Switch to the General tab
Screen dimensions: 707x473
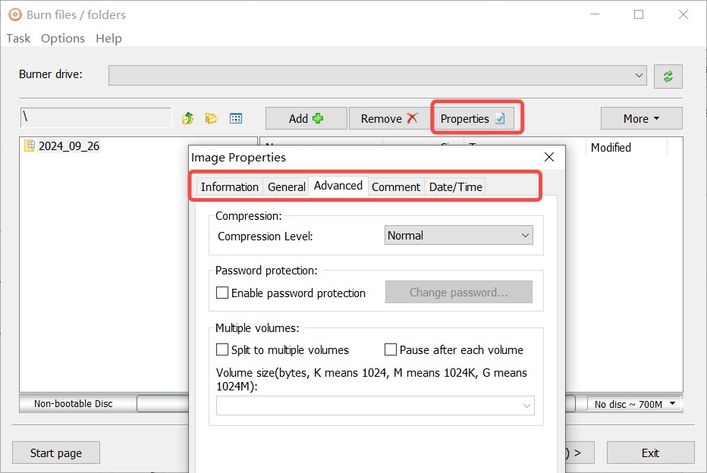pos(286,186)
